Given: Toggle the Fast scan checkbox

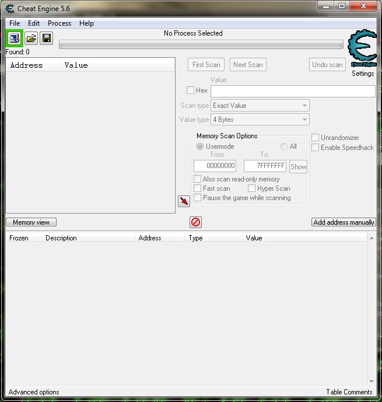Looking at the screenshot, I should [197, 188].
